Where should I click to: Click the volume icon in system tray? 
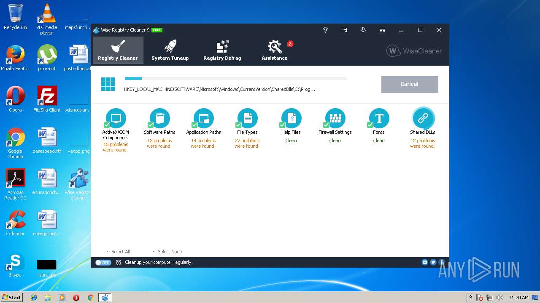pyautogui.click(x=500, y=298)
